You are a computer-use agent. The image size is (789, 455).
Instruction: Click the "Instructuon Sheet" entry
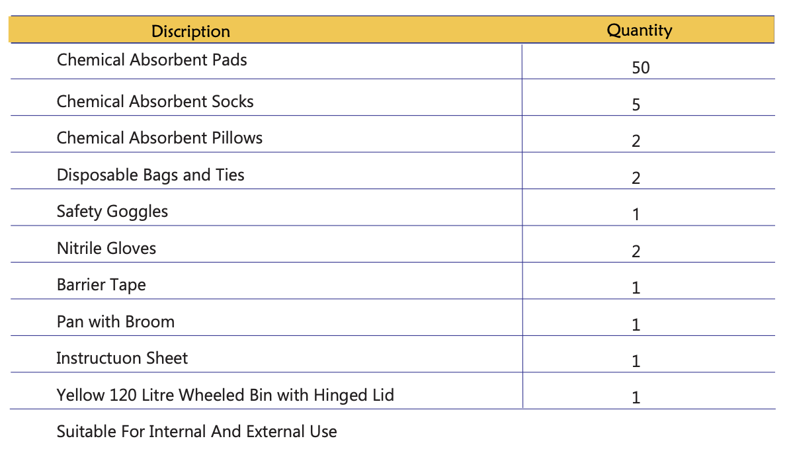point(122,358)
